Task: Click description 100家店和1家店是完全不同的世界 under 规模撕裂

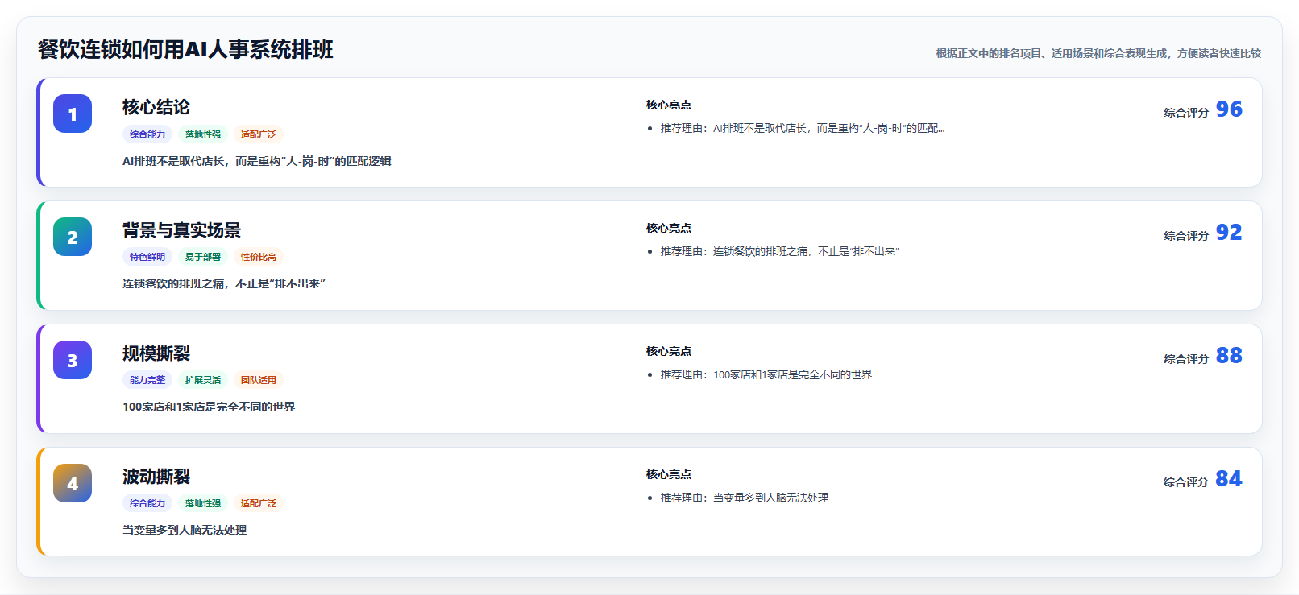Action: point(209,407)
